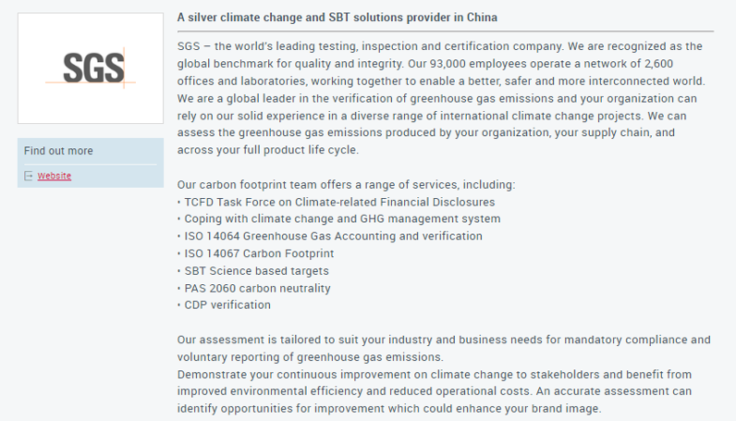Viewport: 736px width, 421px height.
Task: Click the SGS logo image
Action: pos(91,68)
